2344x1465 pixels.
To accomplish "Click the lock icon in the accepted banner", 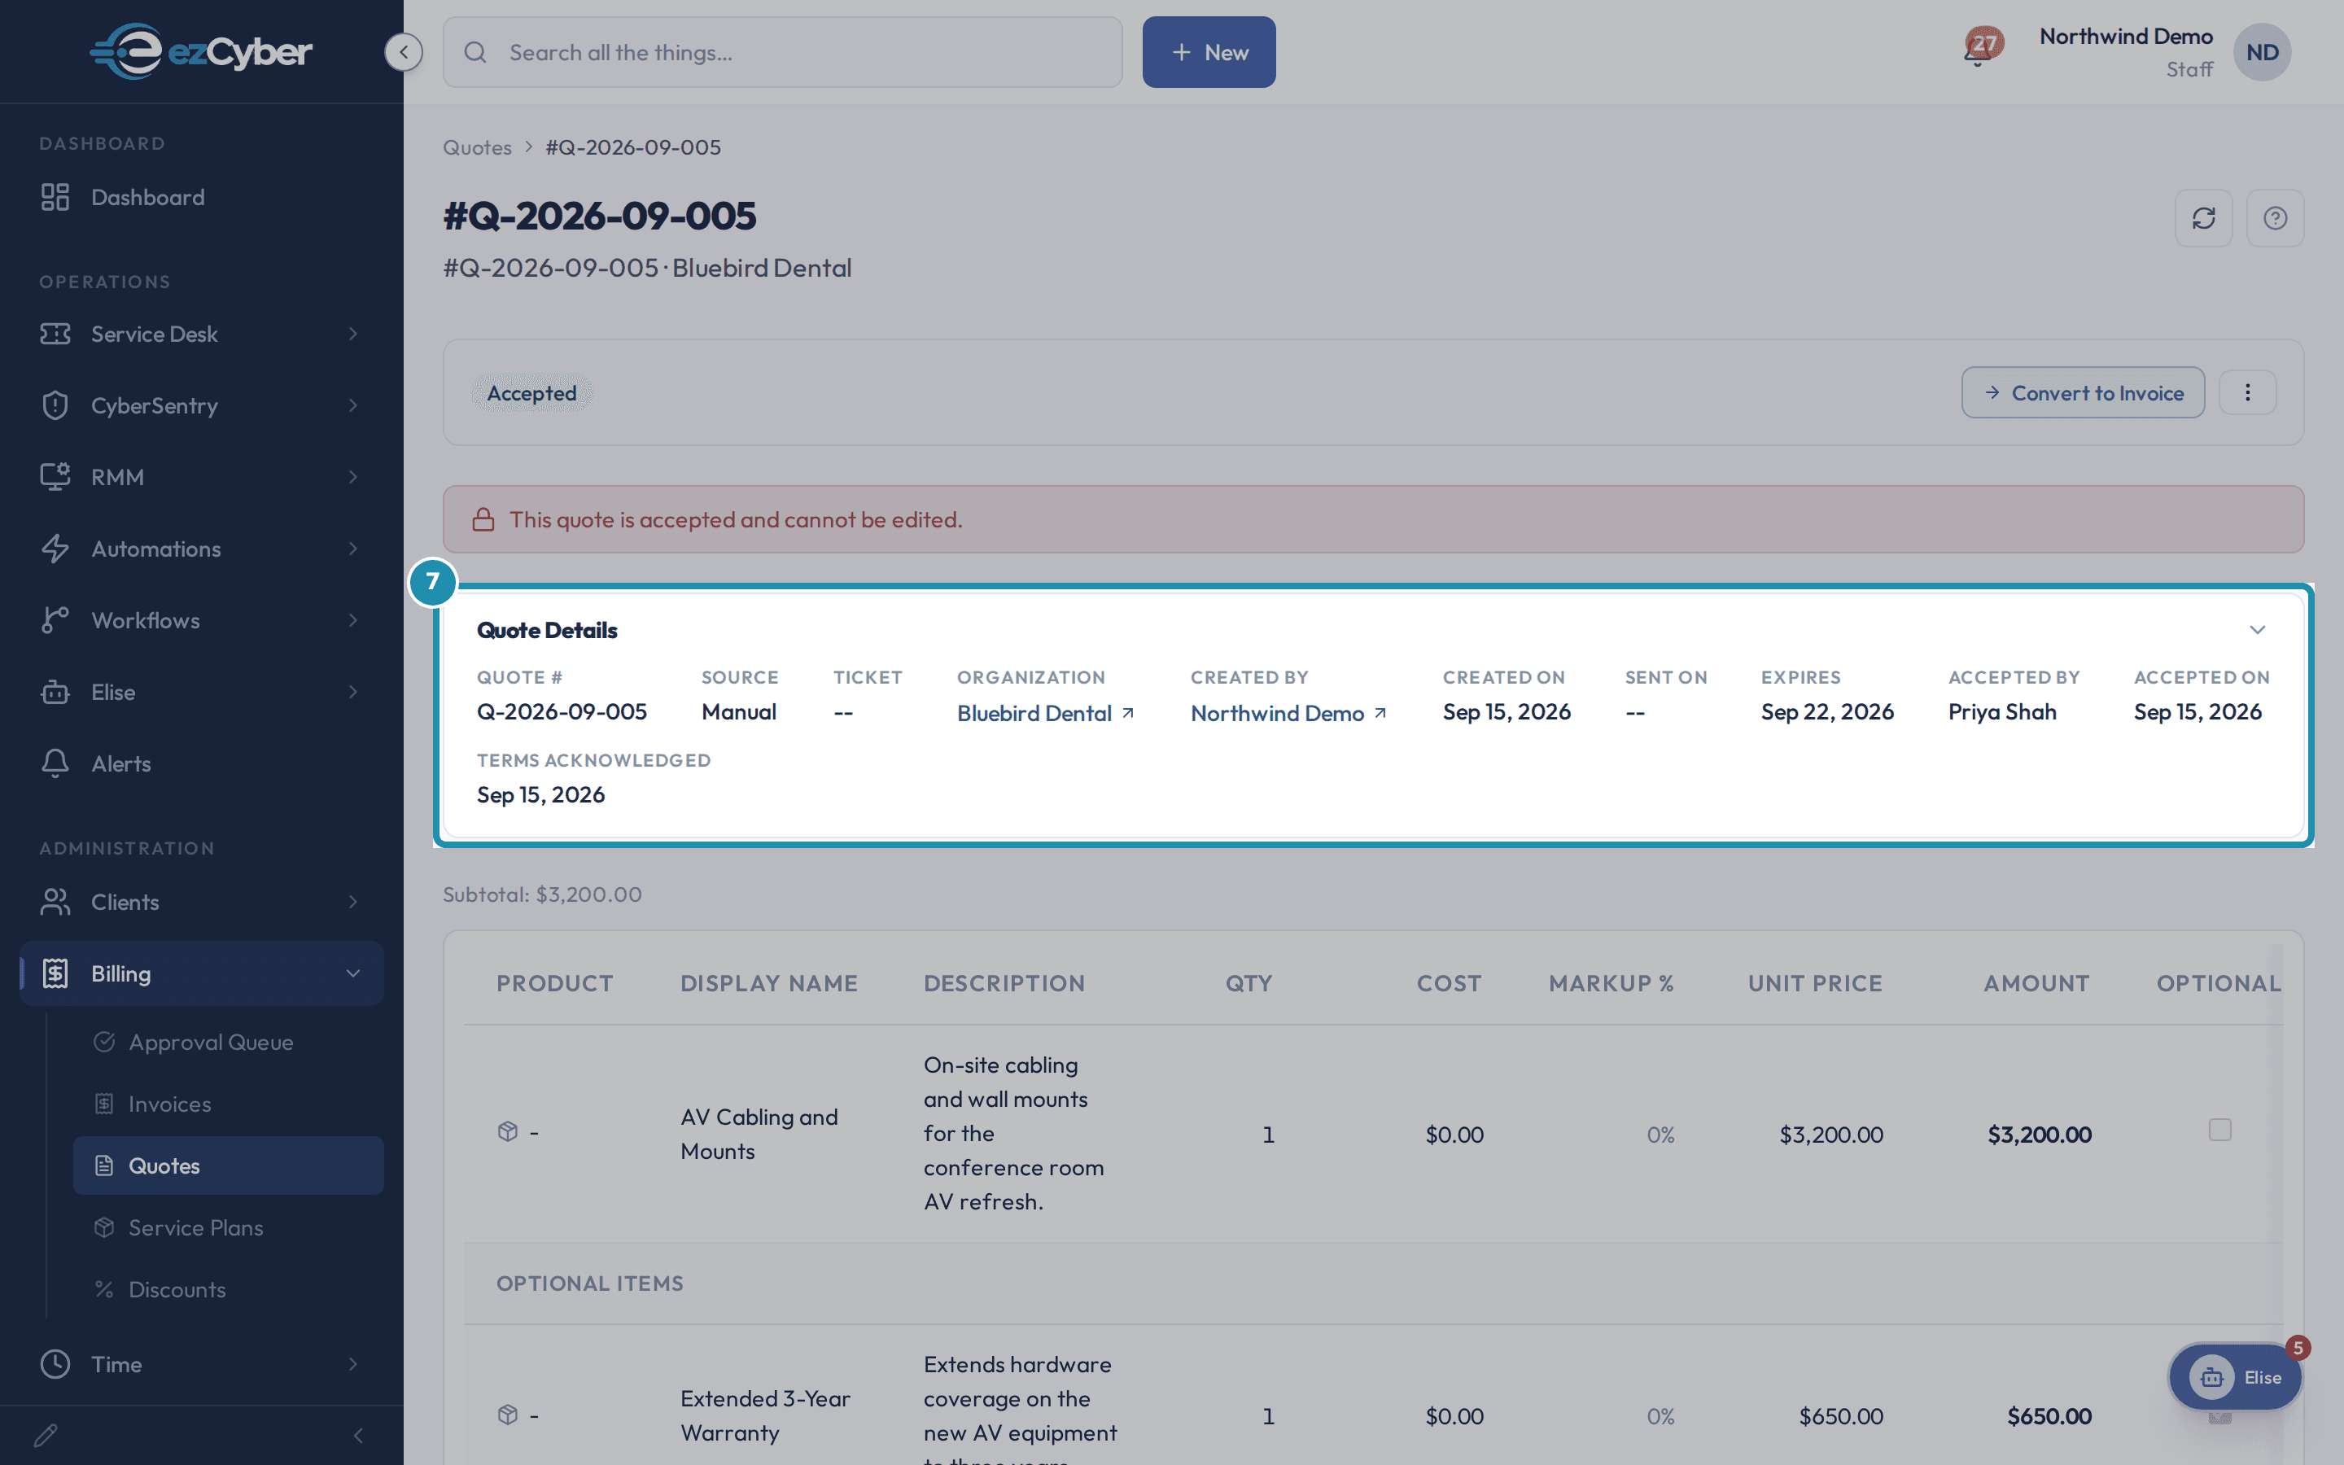I will (x=483, y=519).
